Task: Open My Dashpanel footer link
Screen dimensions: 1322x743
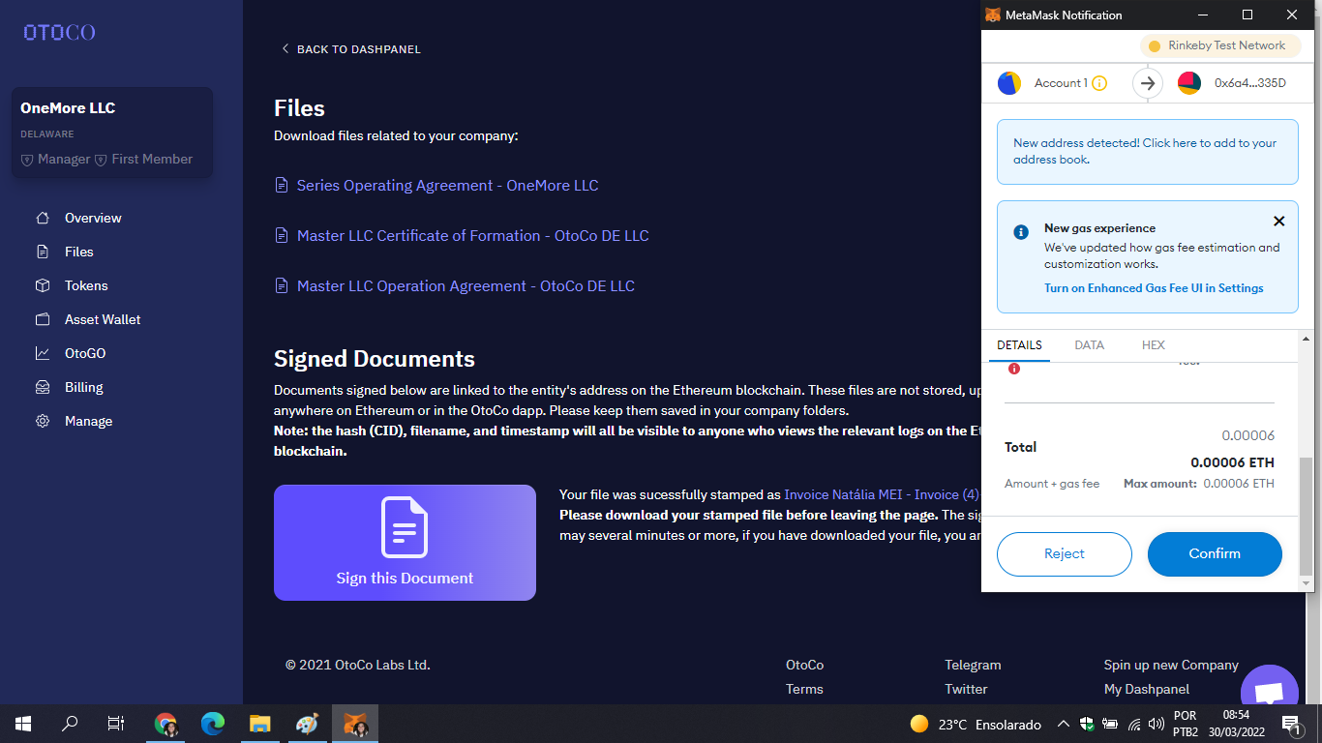Action: [1147, 689]
